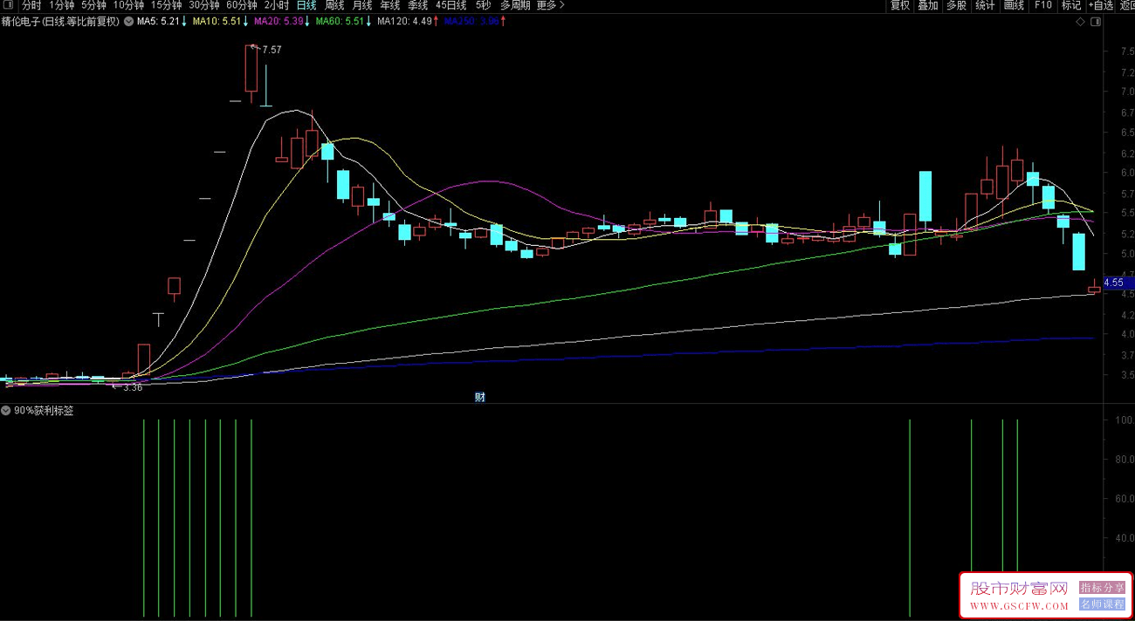Visit the WWW.GSCFW.COM link
Screen dimensions: 1135x621
tap(1019, 605)
